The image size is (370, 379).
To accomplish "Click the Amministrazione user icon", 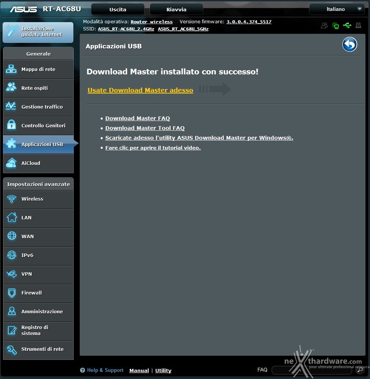I will pyautogui.click(x=12, y=311).
